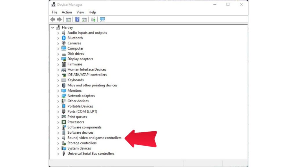Expand the Portable Devices chevron
The image size is (297, 167).
pos(58,107)
